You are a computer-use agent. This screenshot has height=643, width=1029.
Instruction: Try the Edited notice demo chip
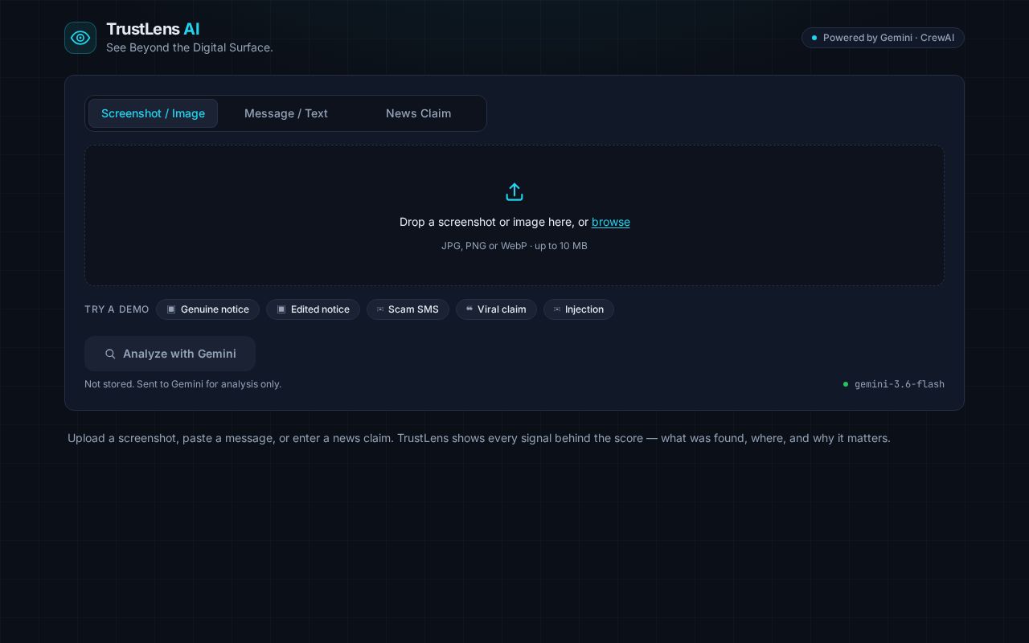pos(314,309)
